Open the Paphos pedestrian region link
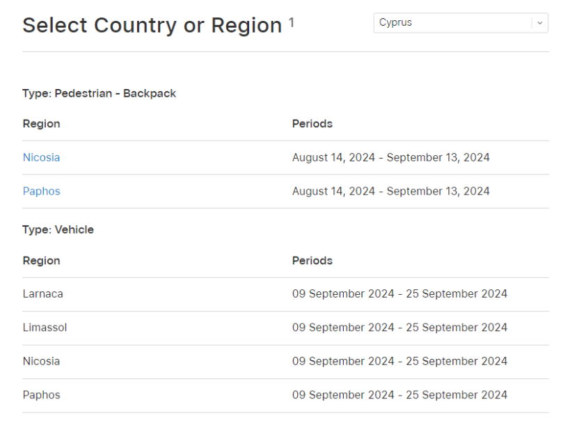This screenshot has width=570, height=427. (x=42, y=191)
